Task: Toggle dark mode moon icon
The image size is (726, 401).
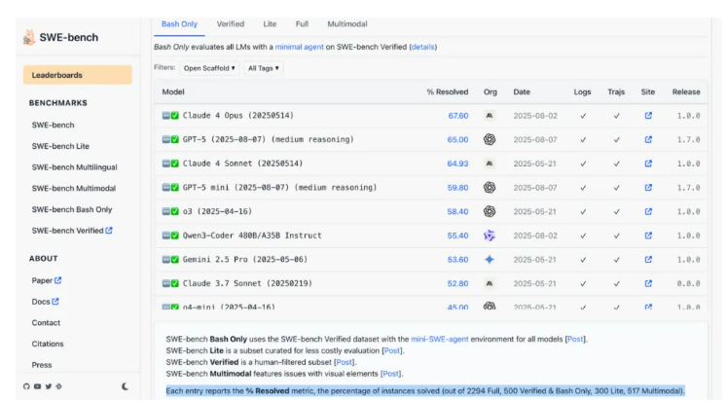Action: pos(125,386)
